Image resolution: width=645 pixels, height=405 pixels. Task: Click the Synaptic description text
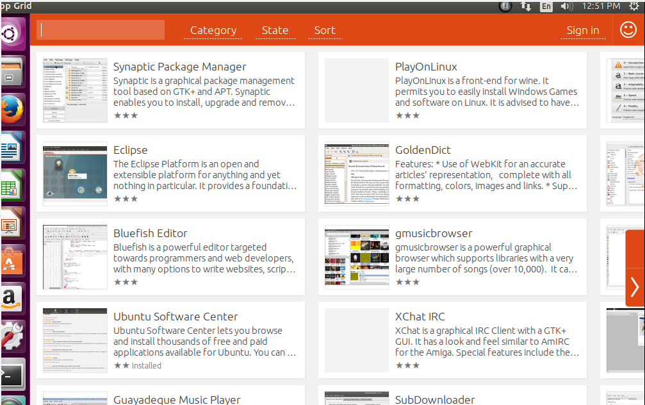tap(204, 92)
